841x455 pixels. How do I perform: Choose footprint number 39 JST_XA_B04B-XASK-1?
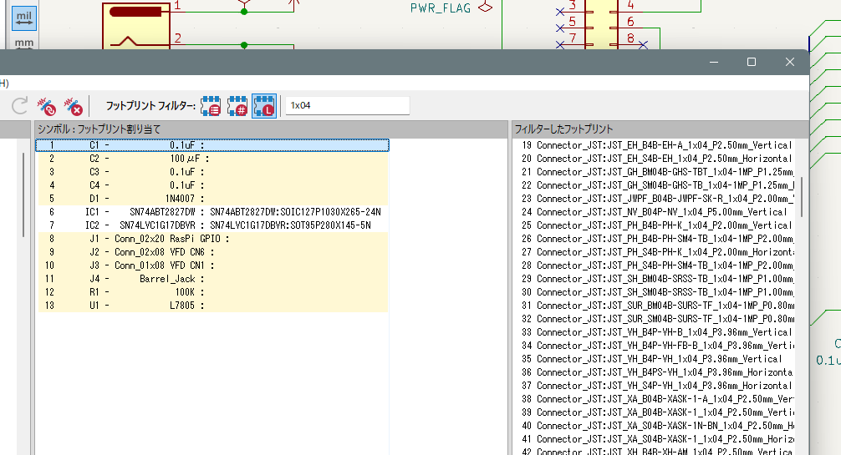[656, 412]
